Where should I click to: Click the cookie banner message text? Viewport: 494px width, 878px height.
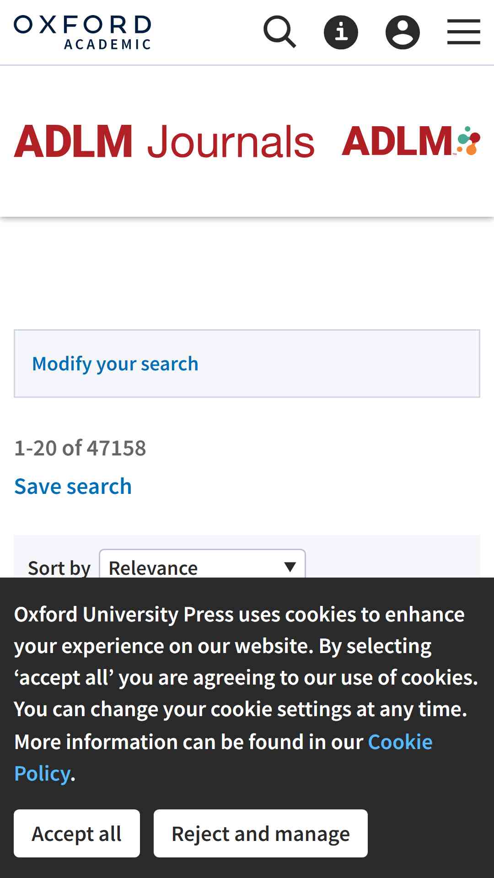(246, 694)
